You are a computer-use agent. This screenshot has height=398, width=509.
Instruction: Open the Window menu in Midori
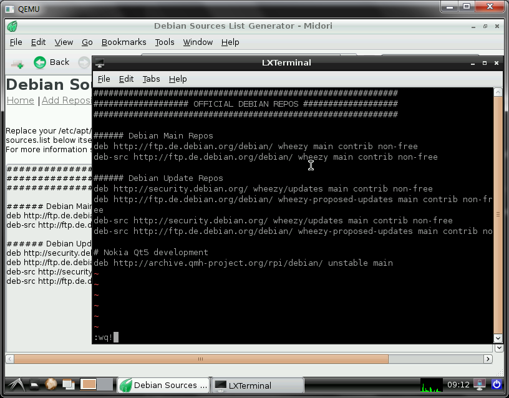[x=198, y=42]
